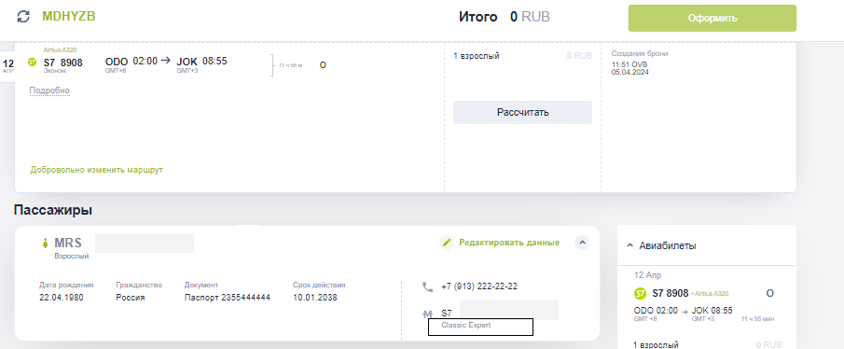
Task: Click the phone icon near +7 (913)
Action: pyautogui.click(x=428, y=287)
